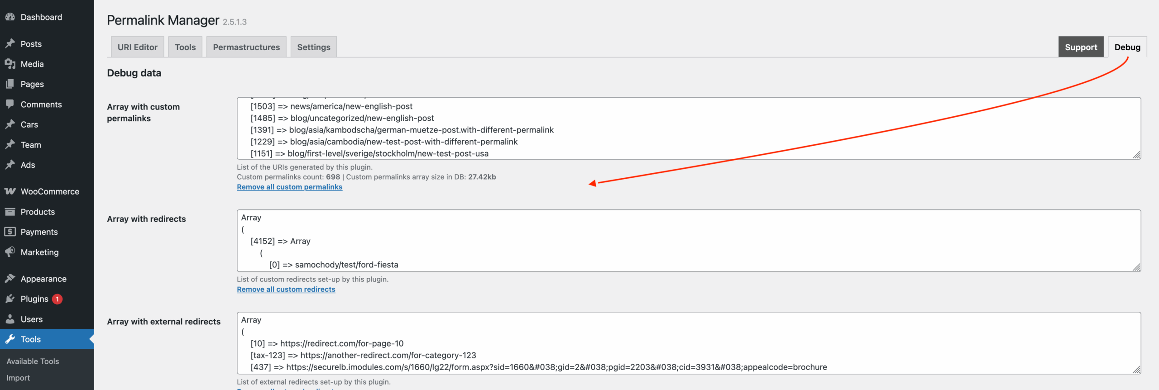
Task: Click line 1229 cambodia new-test-post entry
Action: (x=384, y=142)
